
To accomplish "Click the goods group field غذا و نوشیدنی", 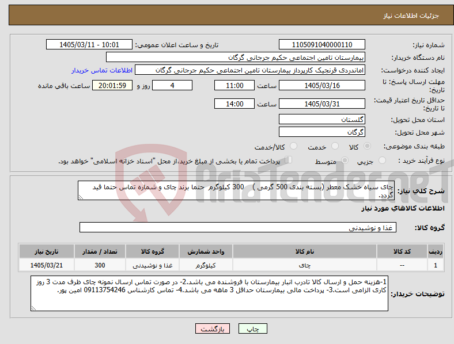I will point(238,227).
